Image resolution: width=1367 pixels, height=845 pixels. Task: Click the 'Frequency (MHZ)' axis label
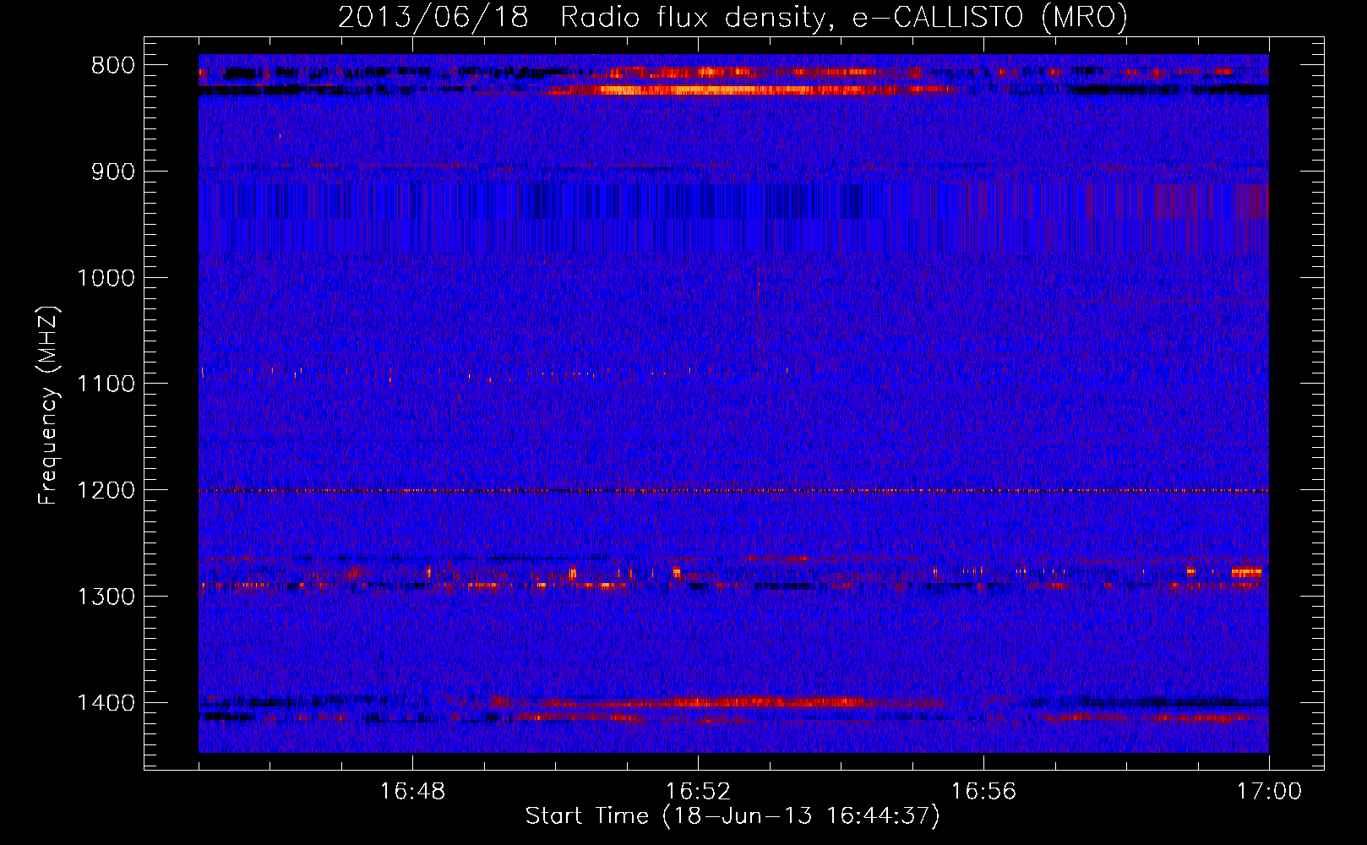click(49, 405)
